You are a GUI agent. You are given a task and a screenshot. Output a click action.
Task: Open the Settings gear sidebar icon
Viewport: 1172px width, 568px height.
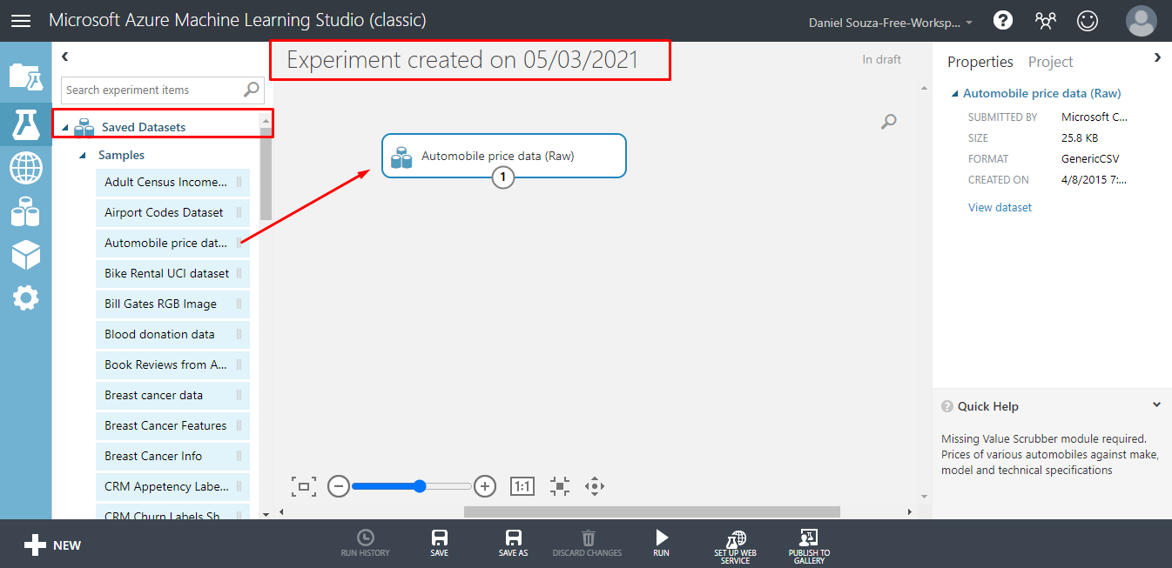[x=25, y=298]
